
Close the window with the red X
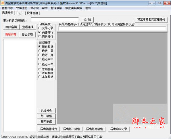(x=167, y=3)
